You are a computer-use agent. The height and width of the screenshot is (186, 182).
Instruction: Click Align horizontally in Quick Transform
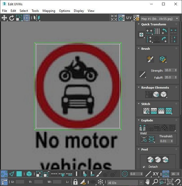[149, 31]
